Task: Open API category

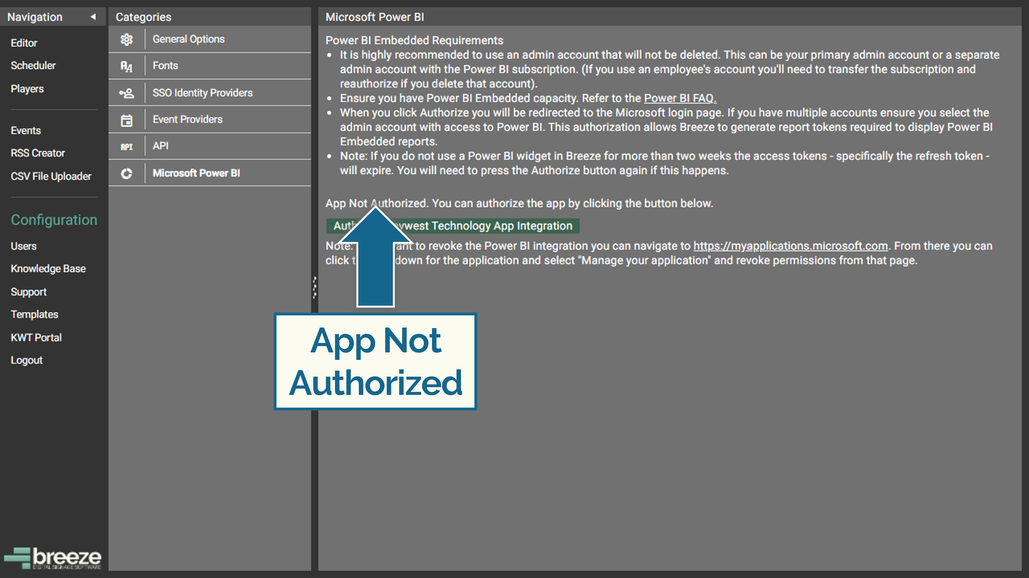Action: coord(210,146)
